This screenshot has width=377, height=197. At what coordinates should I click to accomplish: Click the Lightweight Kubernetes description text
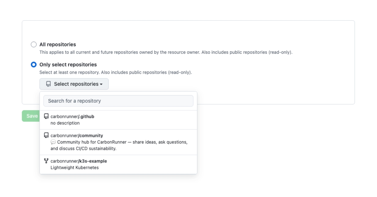(74, 167)
